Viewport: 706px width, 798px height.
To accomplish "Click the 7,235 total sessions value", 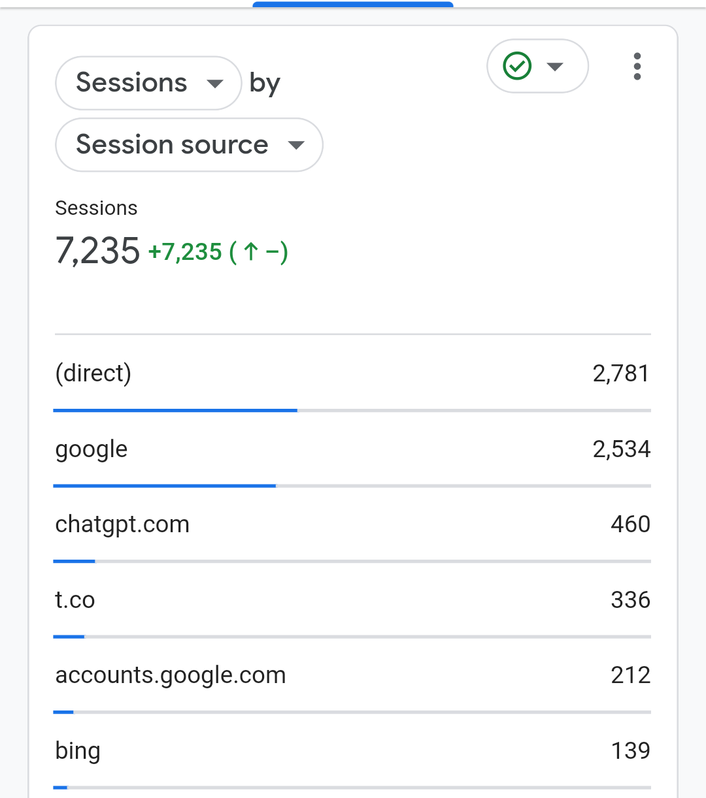I will tap(97, 251).
